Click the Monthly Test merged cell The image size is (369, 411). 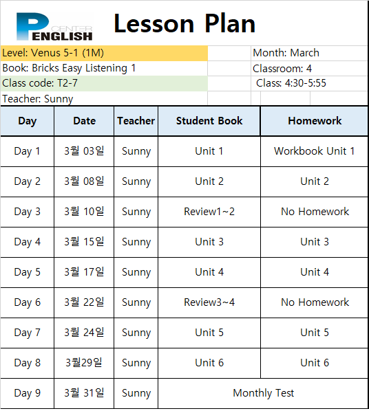263,393
